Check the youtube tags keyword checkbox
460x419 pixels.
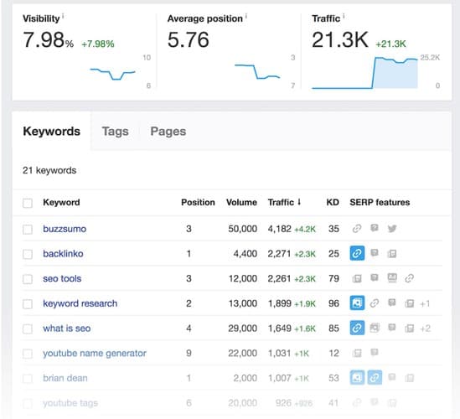click(28, 404)
